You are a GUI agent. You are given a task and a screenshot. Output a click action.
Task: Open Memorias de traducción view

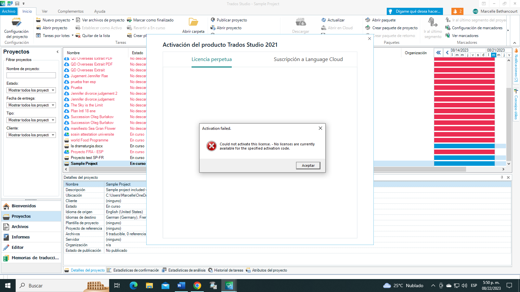(31, 258)
